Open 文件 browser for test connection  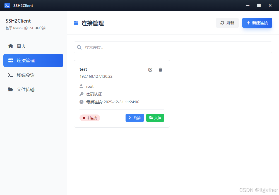(155, 118)
